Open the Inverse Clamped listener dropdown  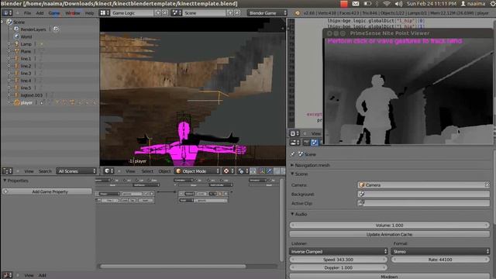339,251
